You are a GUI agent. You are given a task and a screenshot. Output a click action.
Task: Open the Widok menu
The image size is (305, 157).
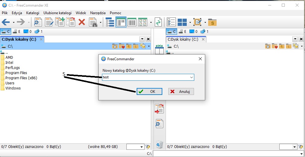(81, 13)
